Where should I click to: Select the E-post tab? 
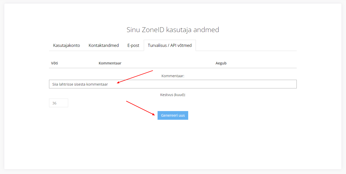coord(133,46)
